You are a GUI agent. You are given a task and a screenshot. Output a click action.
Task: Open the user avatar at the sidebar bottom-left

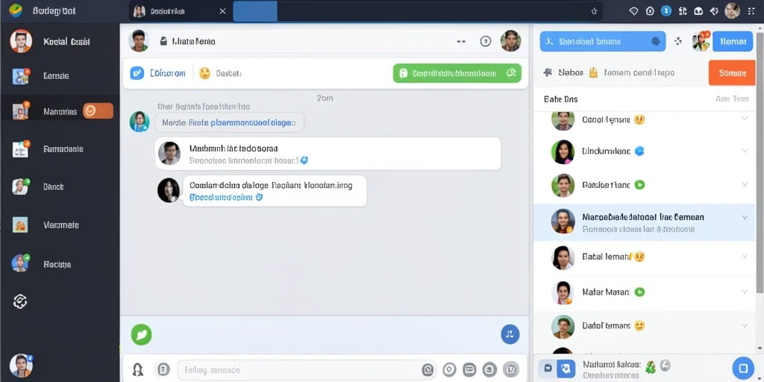(20, 366)
